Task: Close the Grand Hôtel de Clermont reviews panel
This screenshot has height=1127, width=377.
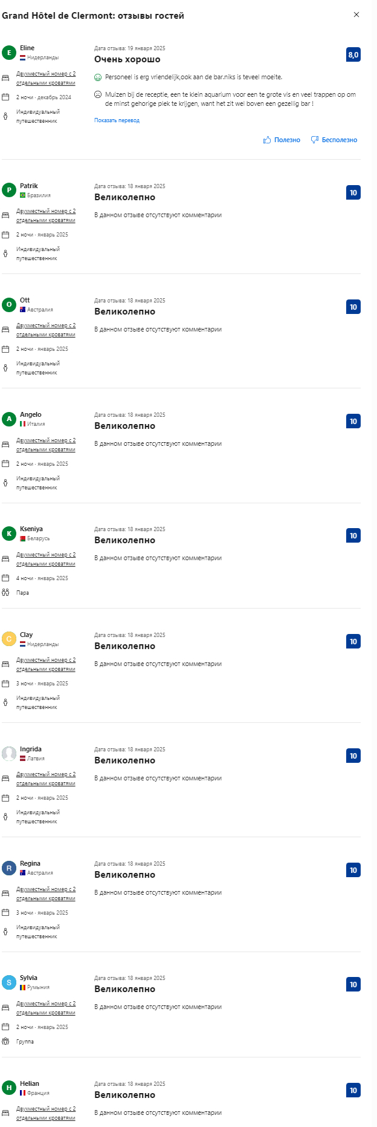Action: click(x=356, y=15)
